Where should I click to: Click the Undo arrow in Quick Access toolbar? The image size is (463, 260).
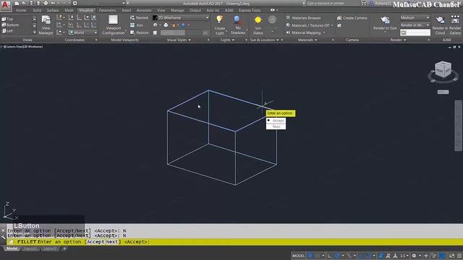tap(53, 3)
